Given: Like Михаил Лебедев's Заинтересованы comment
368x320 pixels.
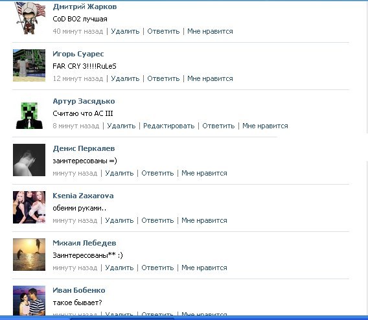Looking at the screenshot, I should click(204, 268).
